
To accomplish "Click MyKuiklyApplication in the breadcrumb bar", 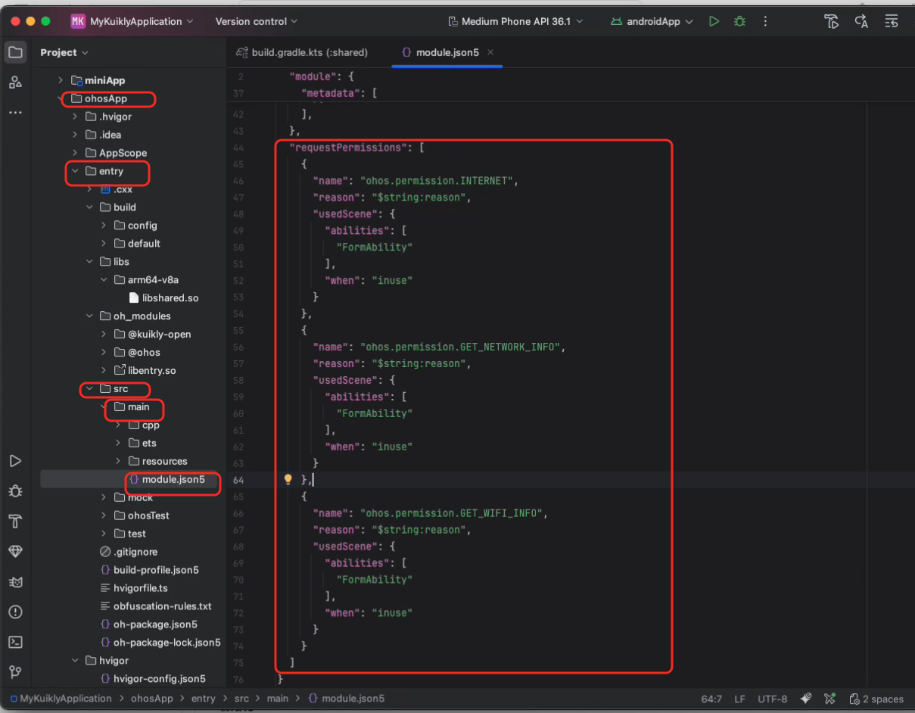I will click(61, 699).
